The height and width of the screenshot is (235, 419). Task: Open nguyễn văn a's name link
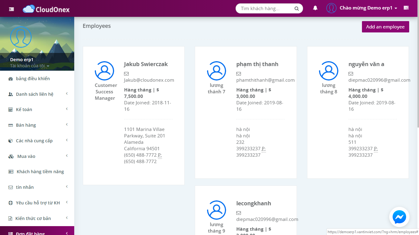(366, 64)
